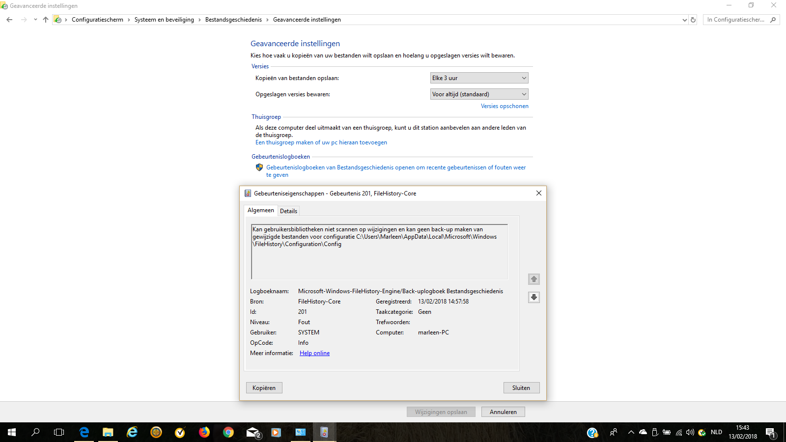
Task: Show the previous event using up arrow
Action: tap(534, 279)
